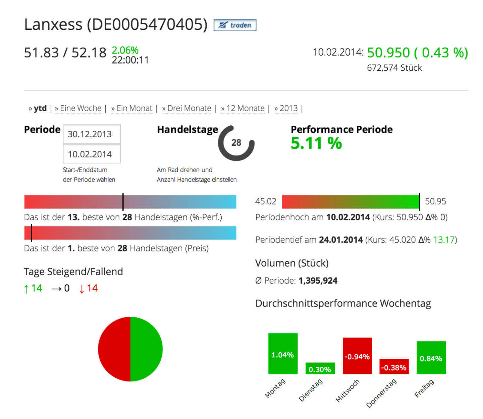The width and height of the screenshot is (483, 419).
Task: Click the Start-/Enddatum hint text
Action: (89, 174)
